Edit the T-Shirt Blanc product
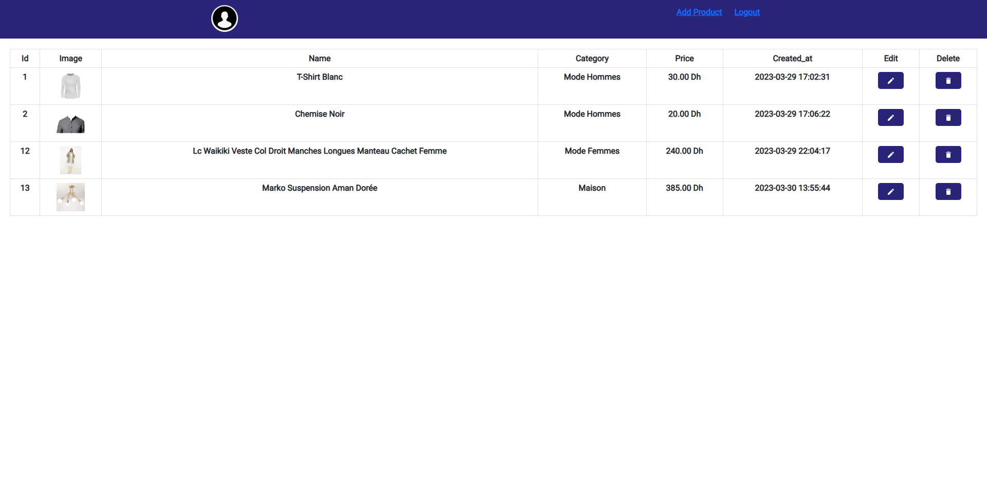Screen dimensions: 987x477 (890, 80)
